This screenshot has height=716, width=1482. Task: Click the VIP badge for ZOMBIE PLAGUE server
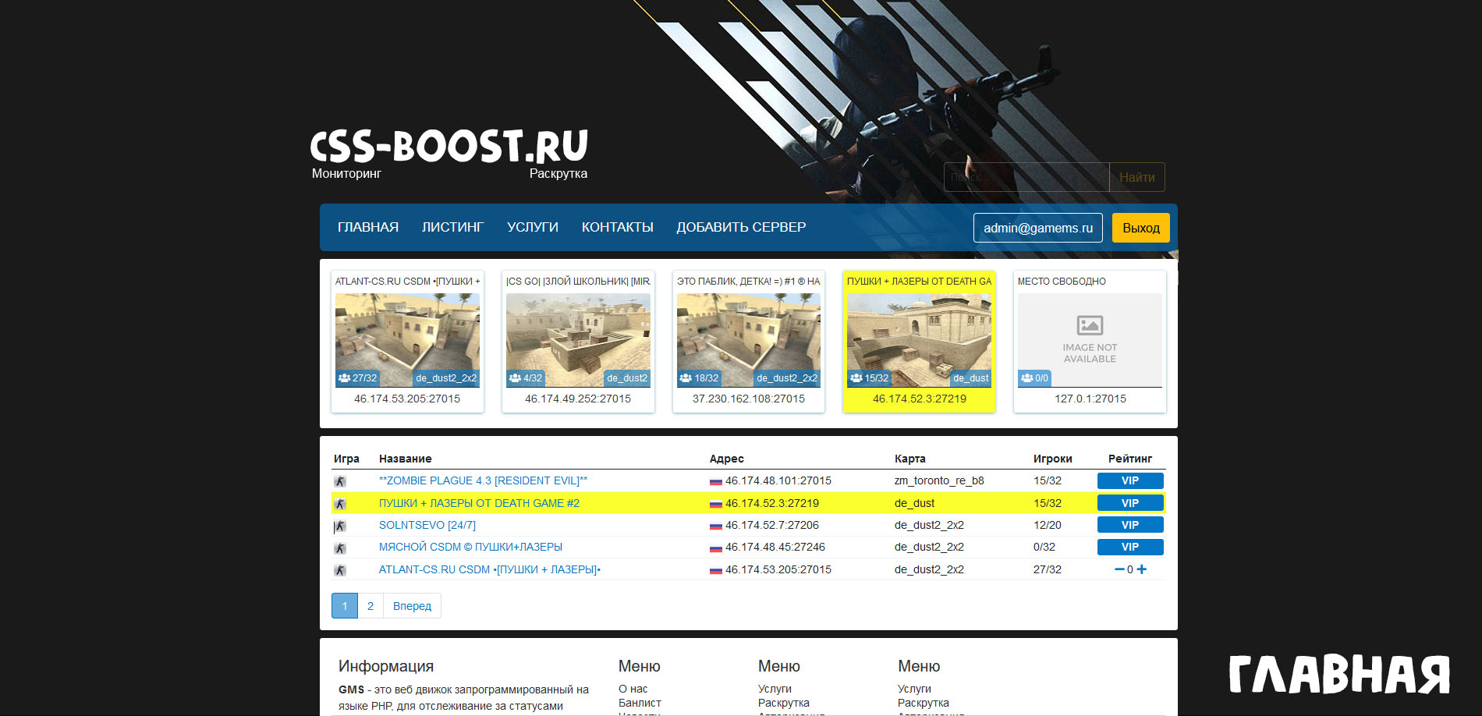(1129, 480)
